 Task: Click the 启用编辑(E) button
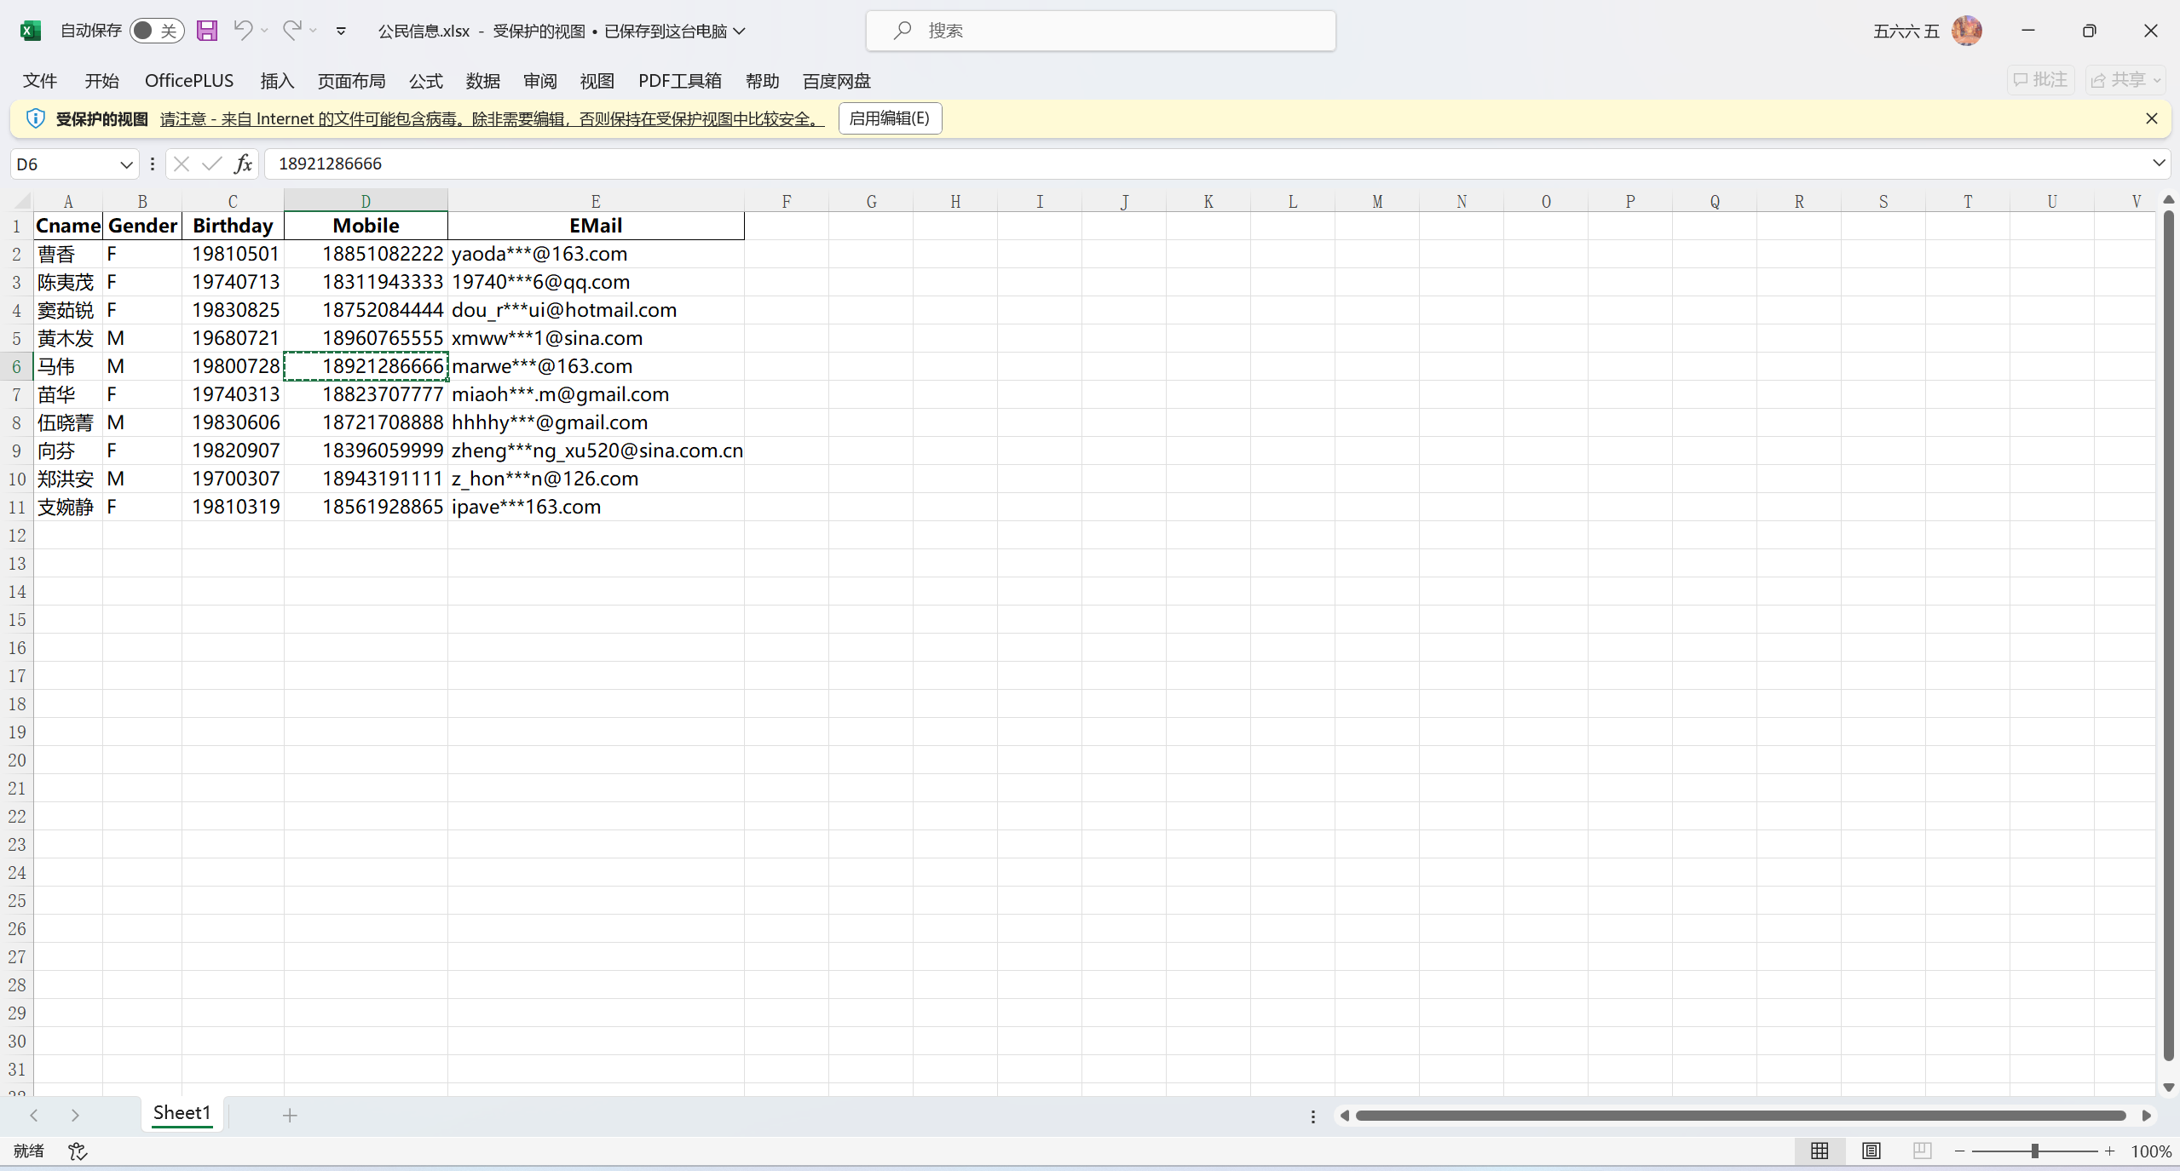click(890, 118)
